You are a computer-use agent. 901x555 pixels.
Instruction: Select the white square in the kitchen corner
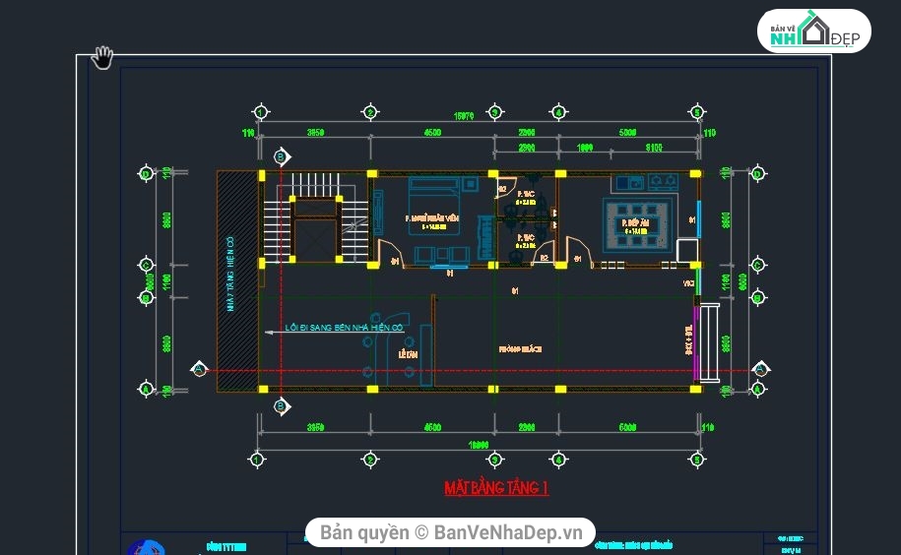click(x=687, y=251)
